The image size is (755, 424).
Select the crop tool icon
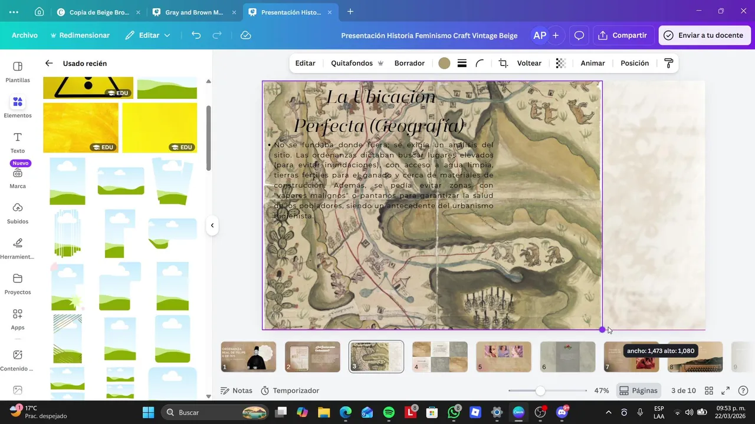pyautogui.click(x=503, y=63)
